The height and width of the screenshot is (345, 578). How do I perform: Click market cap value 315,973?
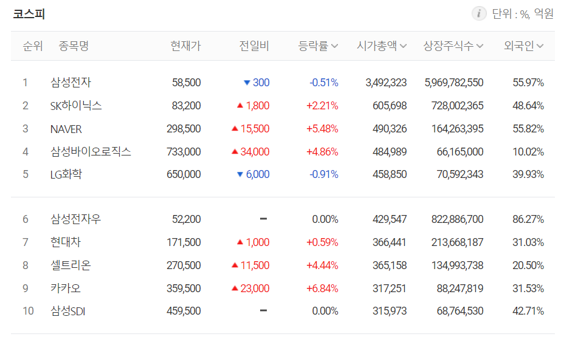390,311
